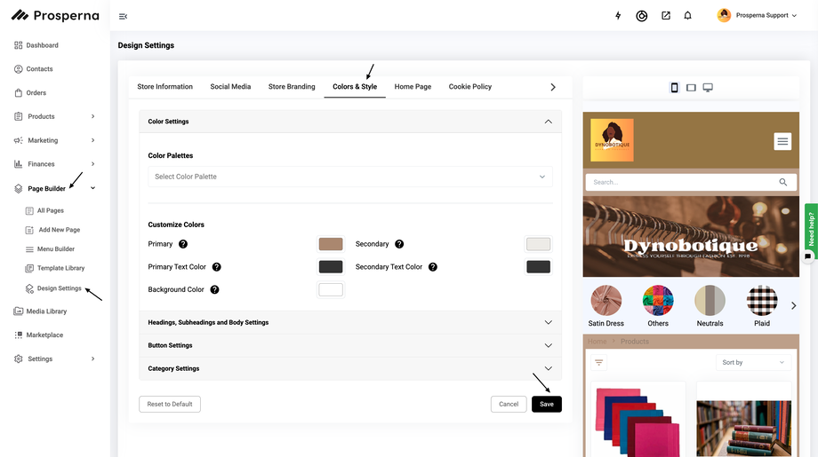The width and height of the screenshot is (818, 457).
Task: Click the Reset to Default button
Action: click(x=170, y=404)
